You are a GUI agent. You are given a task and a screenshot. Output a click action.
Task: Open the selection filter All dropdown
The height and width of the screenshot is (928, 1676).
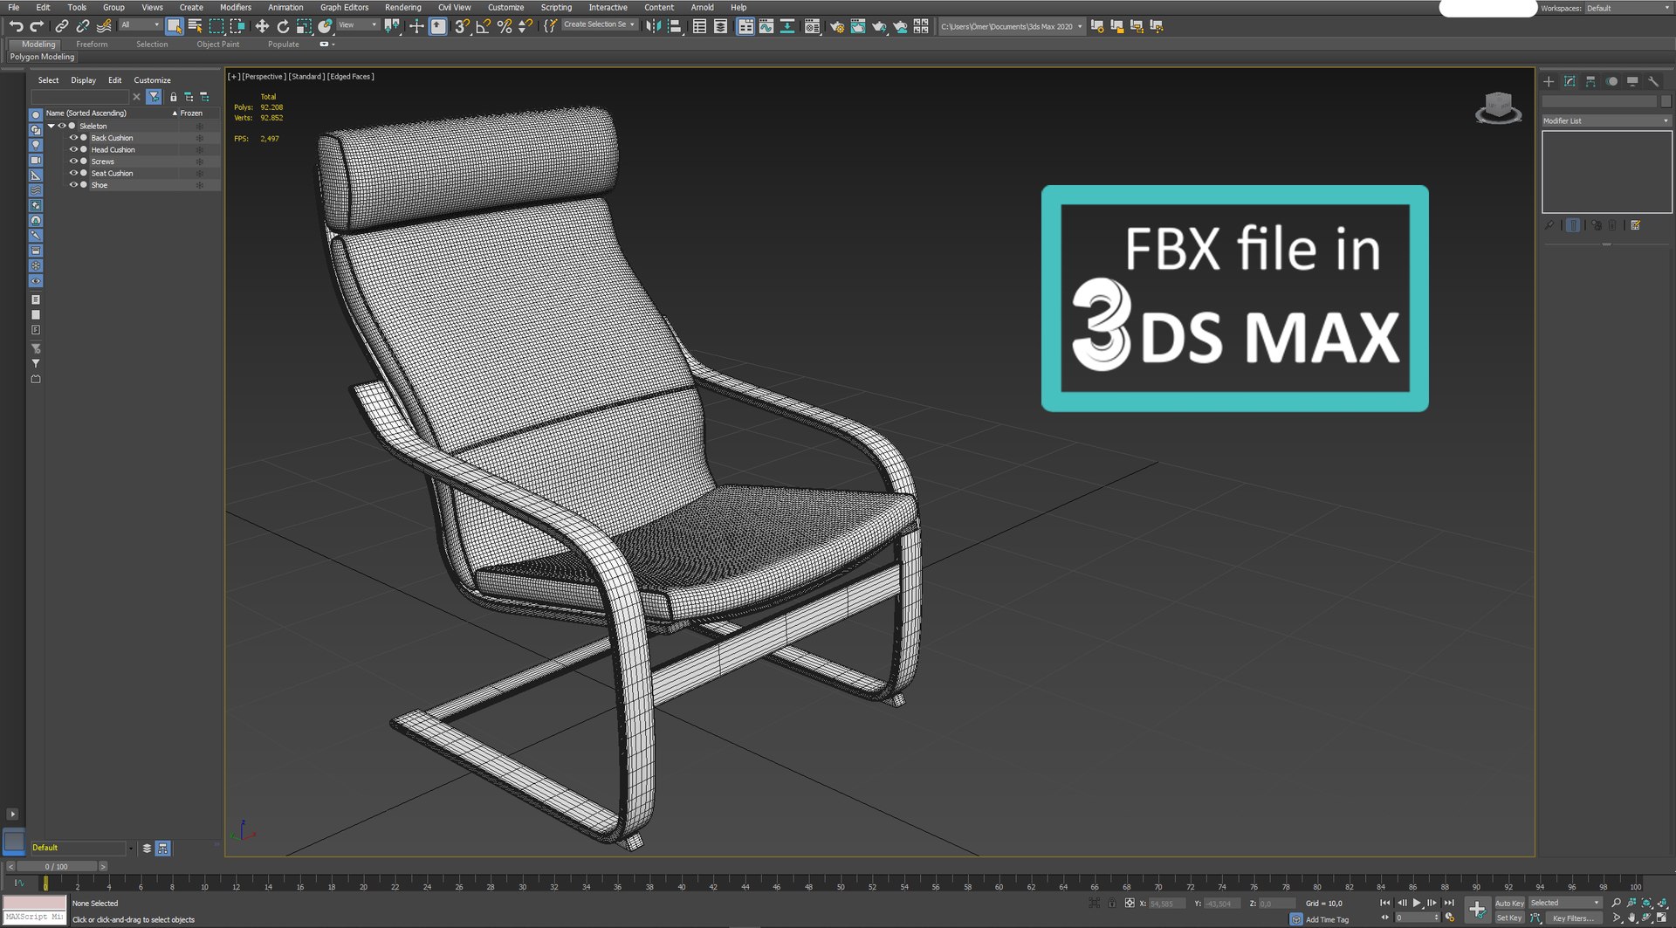pos(141,25)
